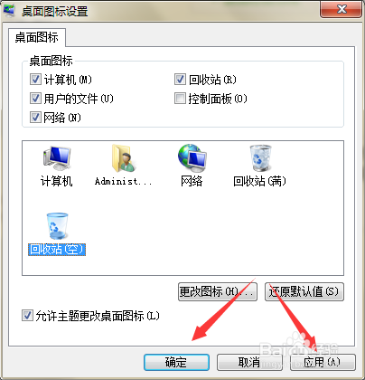Click the 还原默认值(S) button
Screen dimensions: 365x380
(304, 291)
